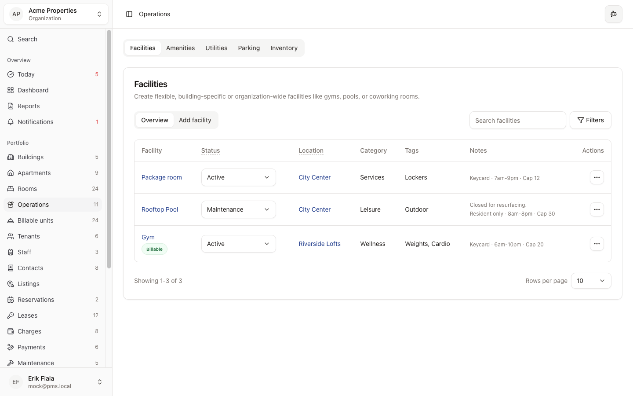Open Gym status dropdown

point(238,244)
